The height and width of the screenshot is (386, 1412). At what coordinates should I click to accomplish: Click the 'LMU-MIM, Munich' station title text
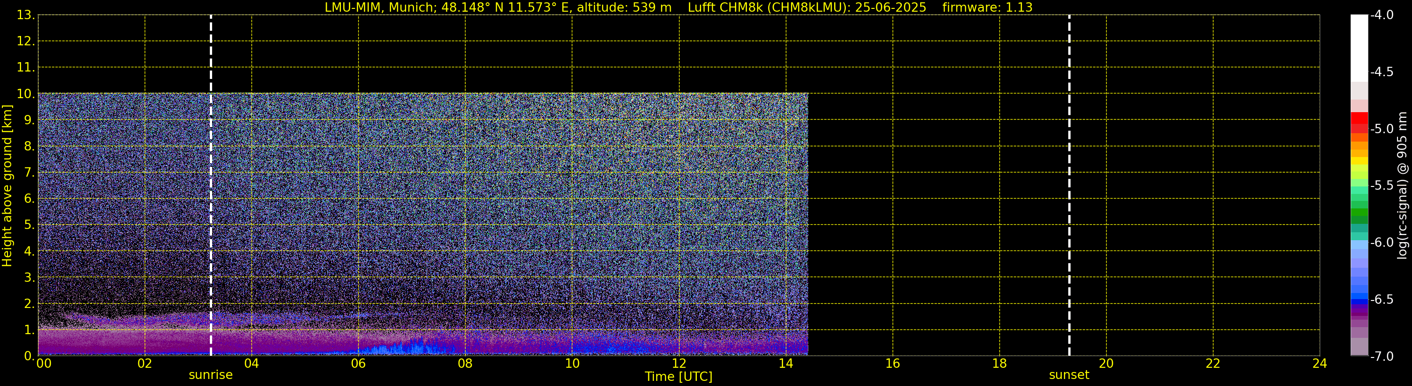pyautogui.click(x=380, y=7)
